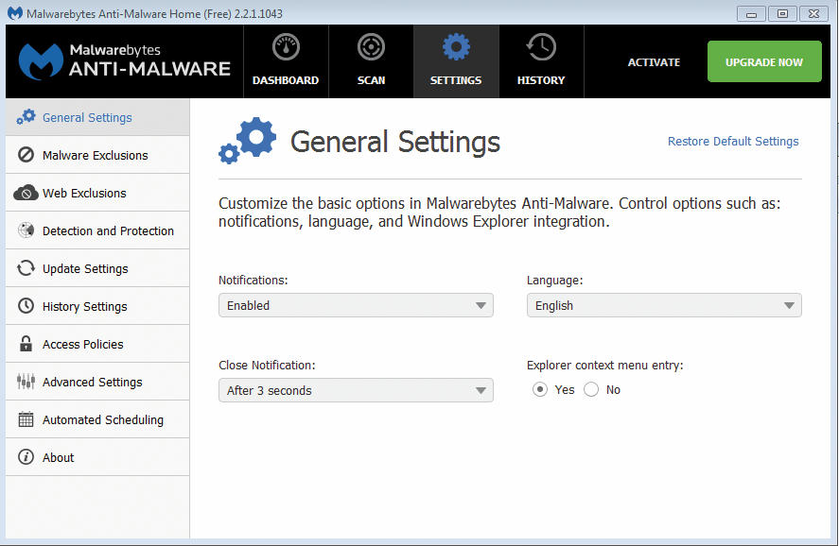Open Update Settings page
The width and height of the screenshot is (839, 546).
[x=97, y=268]
